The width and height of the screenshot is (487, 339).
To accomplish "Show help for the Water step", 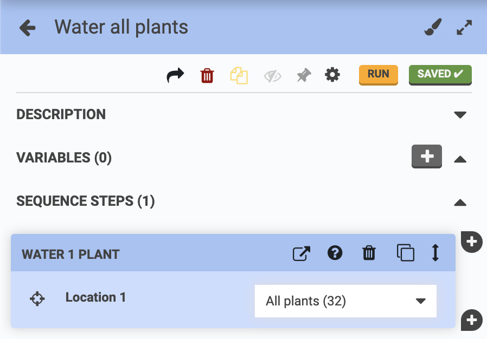I will click(335, 253).
